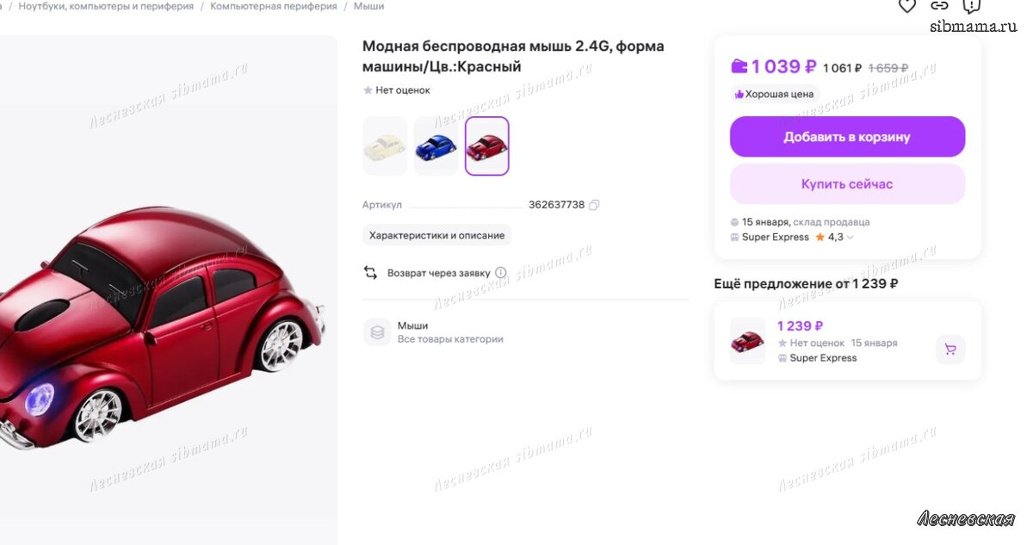Add 1 239 ₽ offer to cart

click(x=950, y=350)
